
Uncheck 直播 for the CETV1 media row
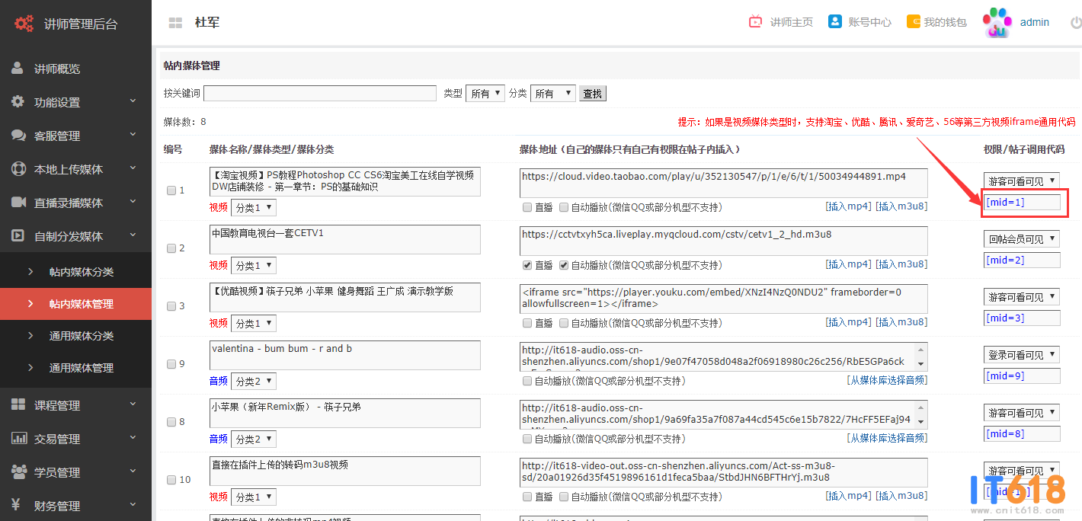click(527, 265)
